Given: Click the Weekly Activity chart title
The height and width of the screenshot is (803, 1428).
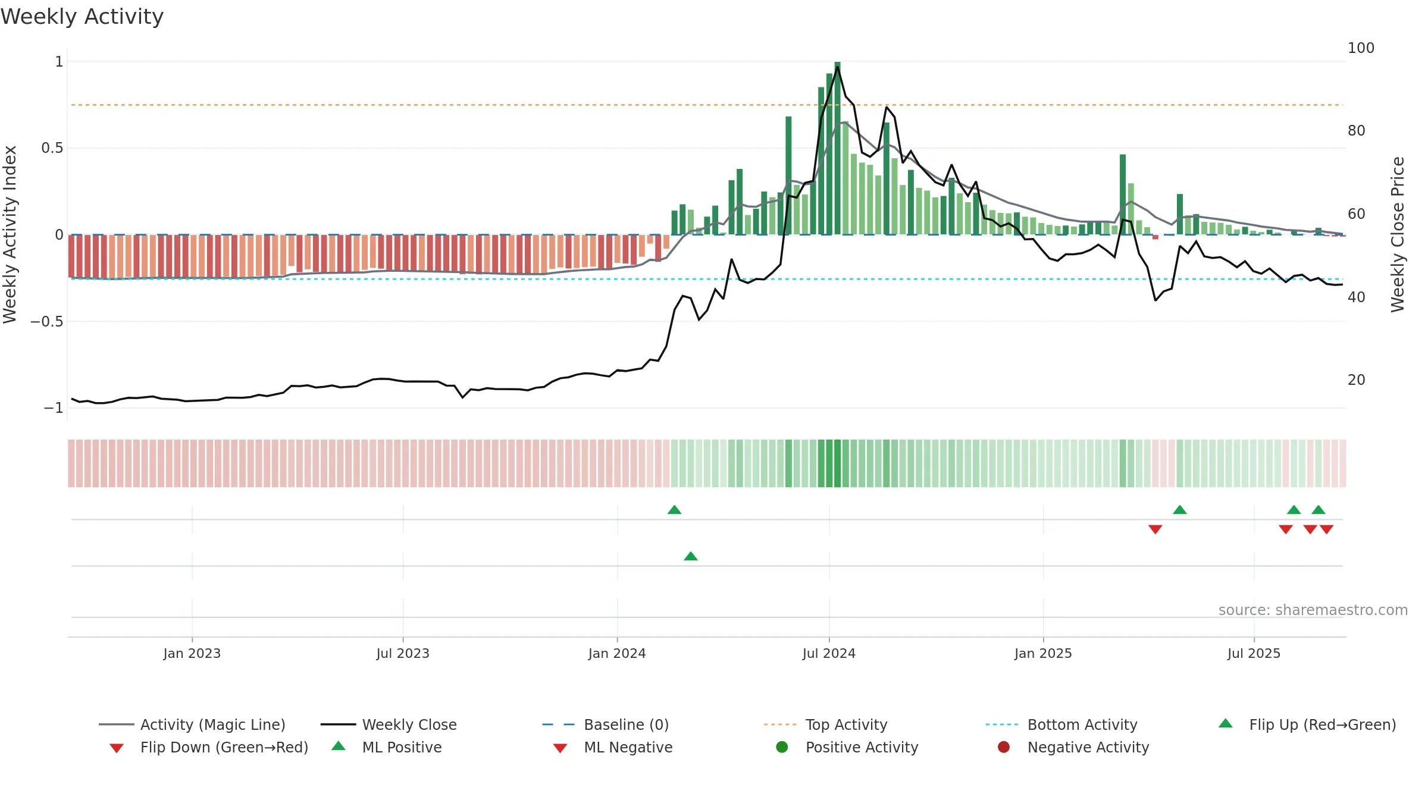Looking at the screenshot, I should [82, 17].
